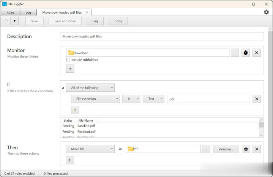The width and height of the screenshot is (273, 177).
Task: Click the main vertical scrollbar up arrow
Action: pos(270,29)
